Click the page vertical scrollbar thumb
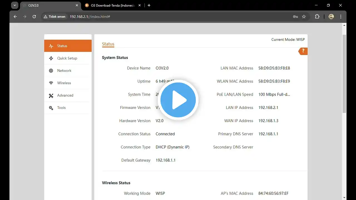Viewport: 356px width, 200px height. pyautogui.click(x=344, y=74)
